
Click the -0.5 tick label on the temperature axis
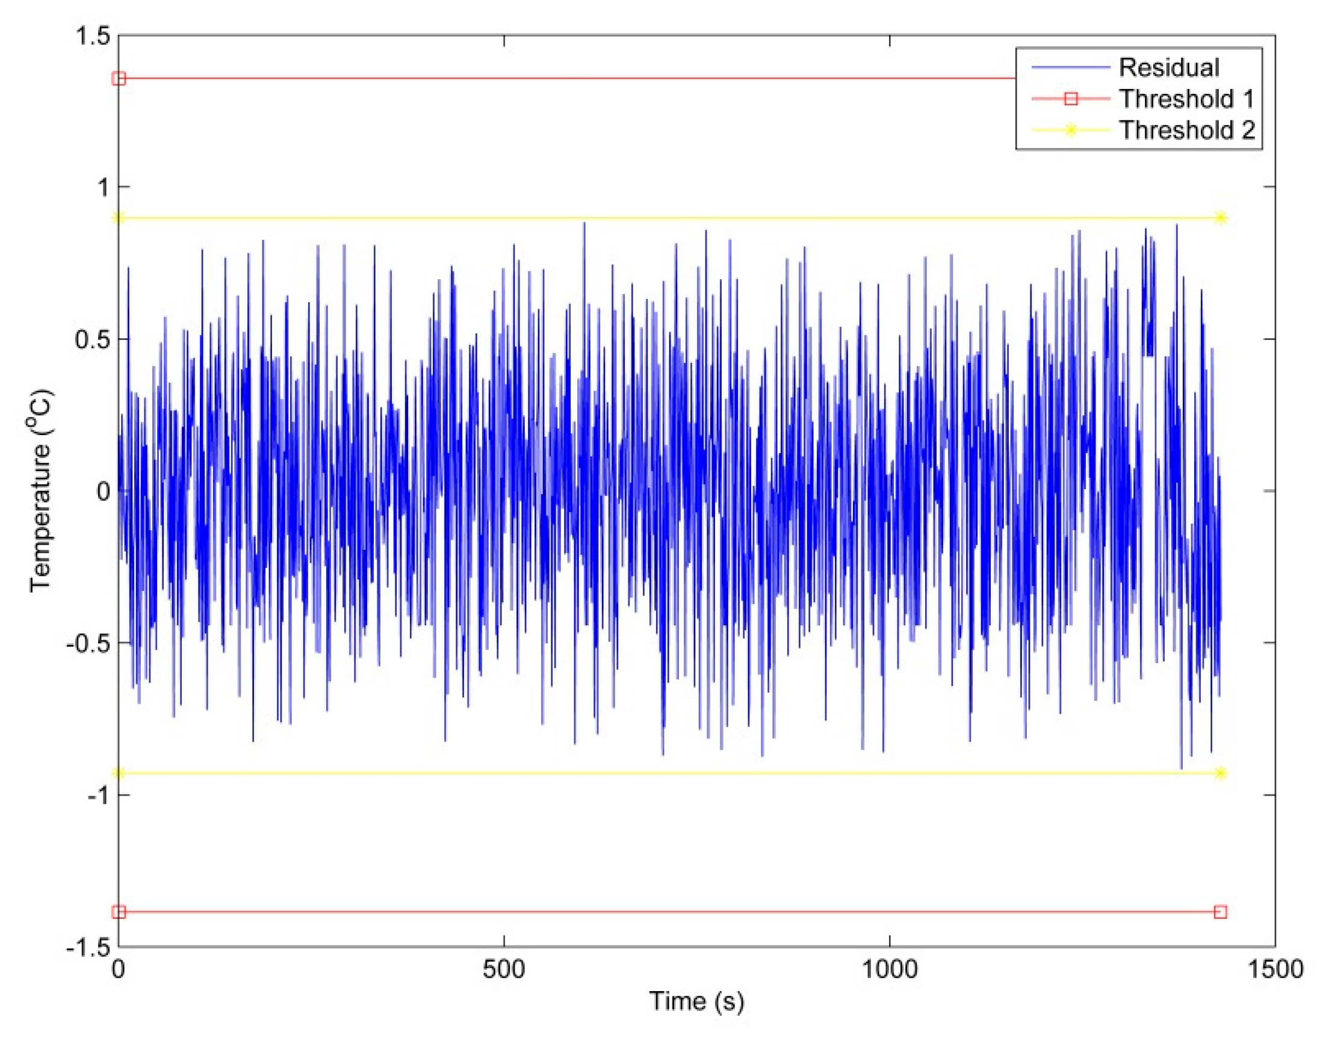pyautogui.click(x=88, y=644)
